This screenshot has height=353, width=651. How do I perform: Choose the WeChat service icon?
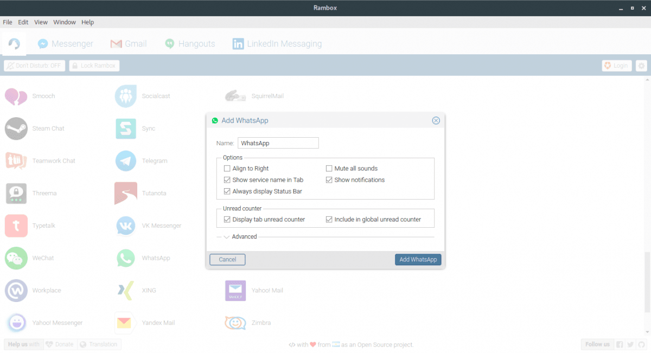[x=16, y=258]
